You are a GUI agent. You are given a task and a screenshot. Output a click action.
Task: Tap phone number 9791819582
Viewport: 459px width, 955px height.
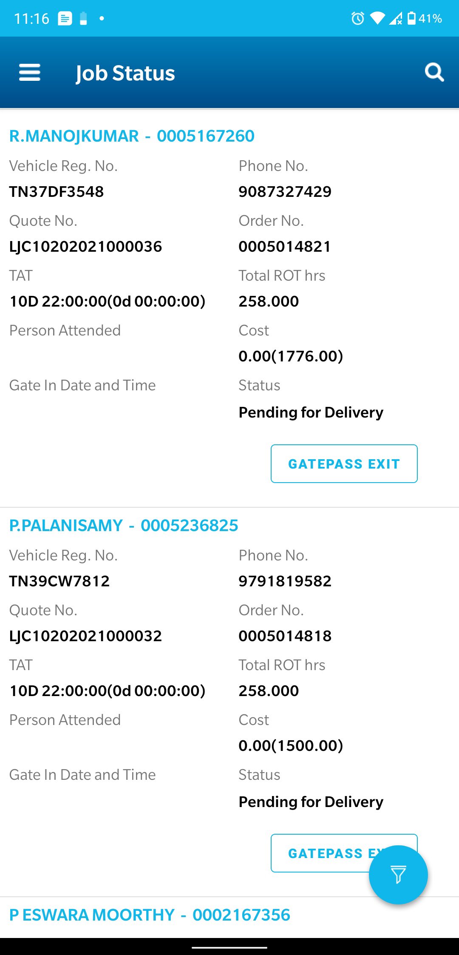[285, 581]
